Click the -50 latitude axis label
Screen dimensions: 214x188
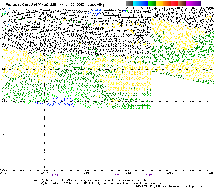click(3, 10)
